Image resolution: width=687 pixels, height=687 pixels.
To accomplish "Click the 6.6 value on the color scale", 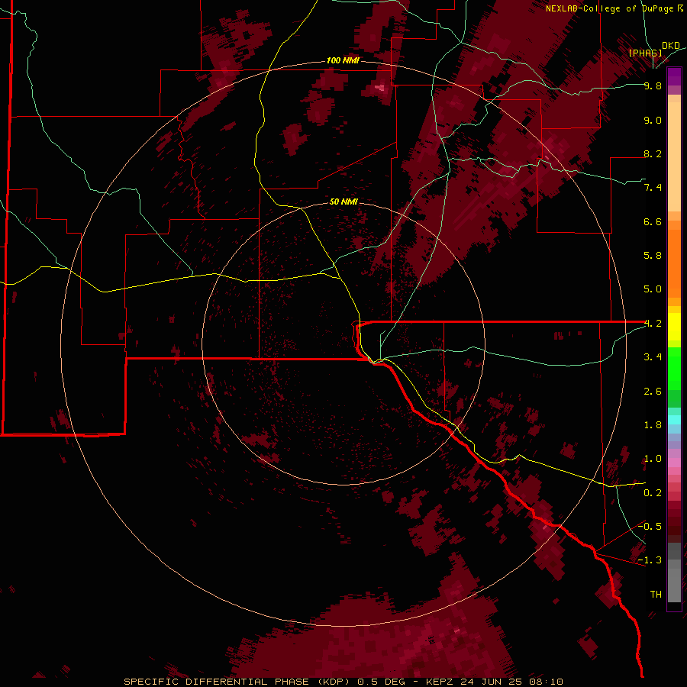I will click(x=653, y=221).
